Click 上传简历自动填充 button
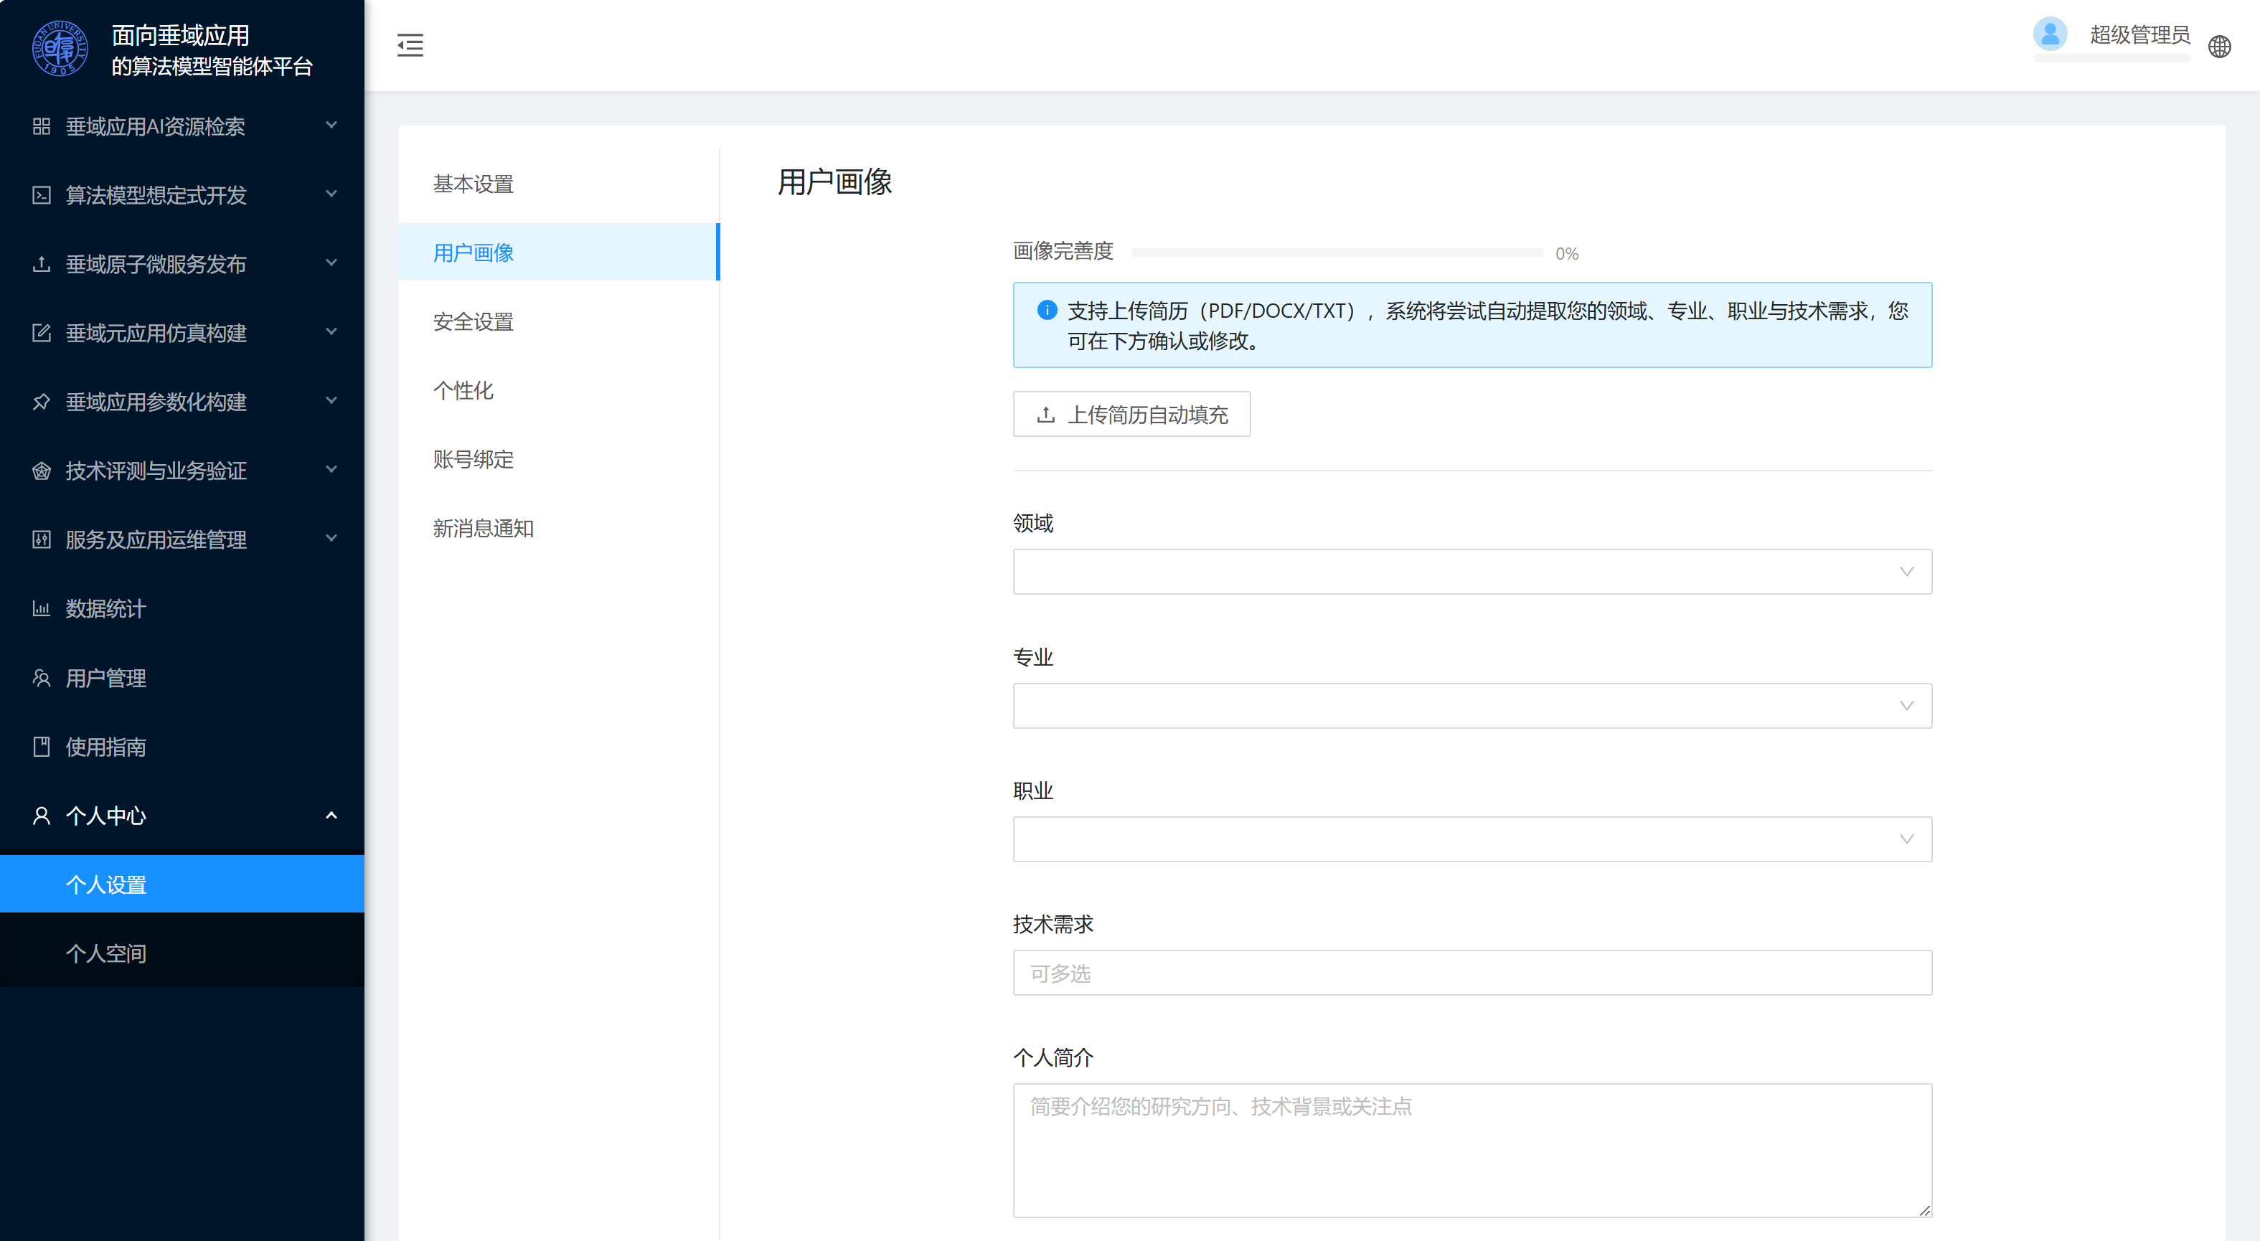 coord(1131,414)
